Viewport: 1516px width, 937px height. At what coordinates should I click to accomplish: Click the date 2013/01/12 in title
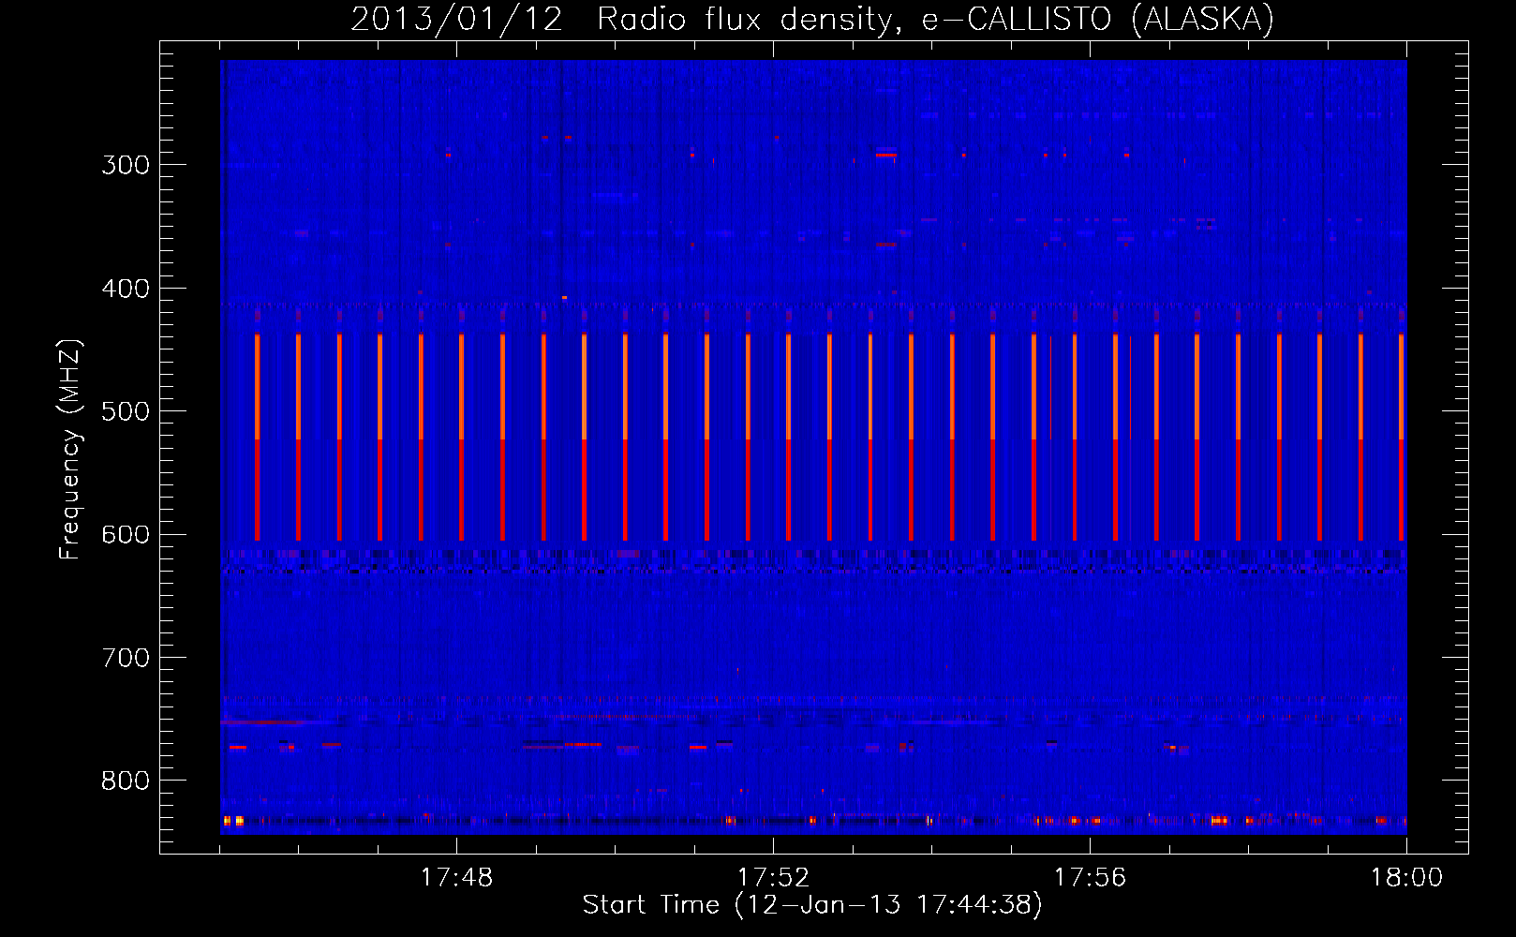pos(457,19)
